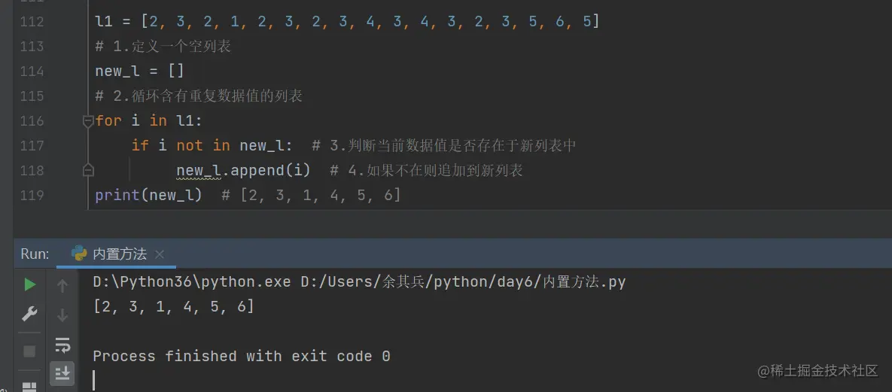Click the layout icon below Stop
Screen dimensions: 892x392
[29, 387]
